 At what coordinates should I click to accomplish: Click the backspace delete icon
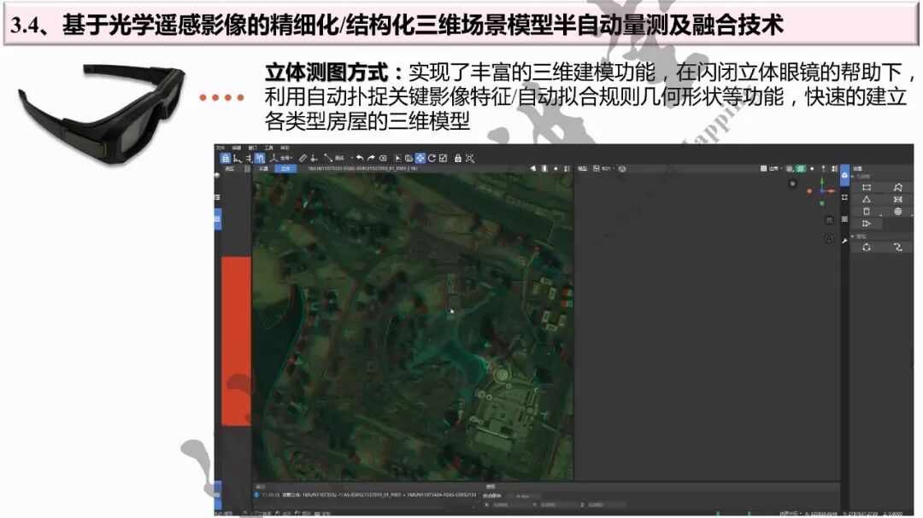[x=383, y=158]
